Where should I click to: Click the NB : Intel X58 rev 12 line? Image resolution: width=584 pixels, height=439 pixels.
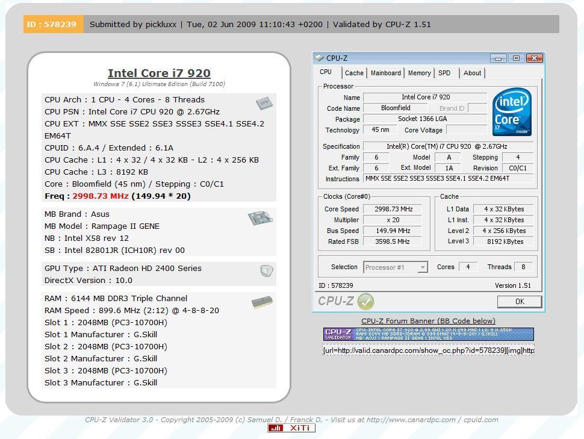pos(87,238)
